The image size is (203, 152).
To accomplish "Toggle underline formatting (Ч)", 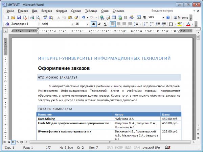I will pyautogui.click(x=105, y=24).
